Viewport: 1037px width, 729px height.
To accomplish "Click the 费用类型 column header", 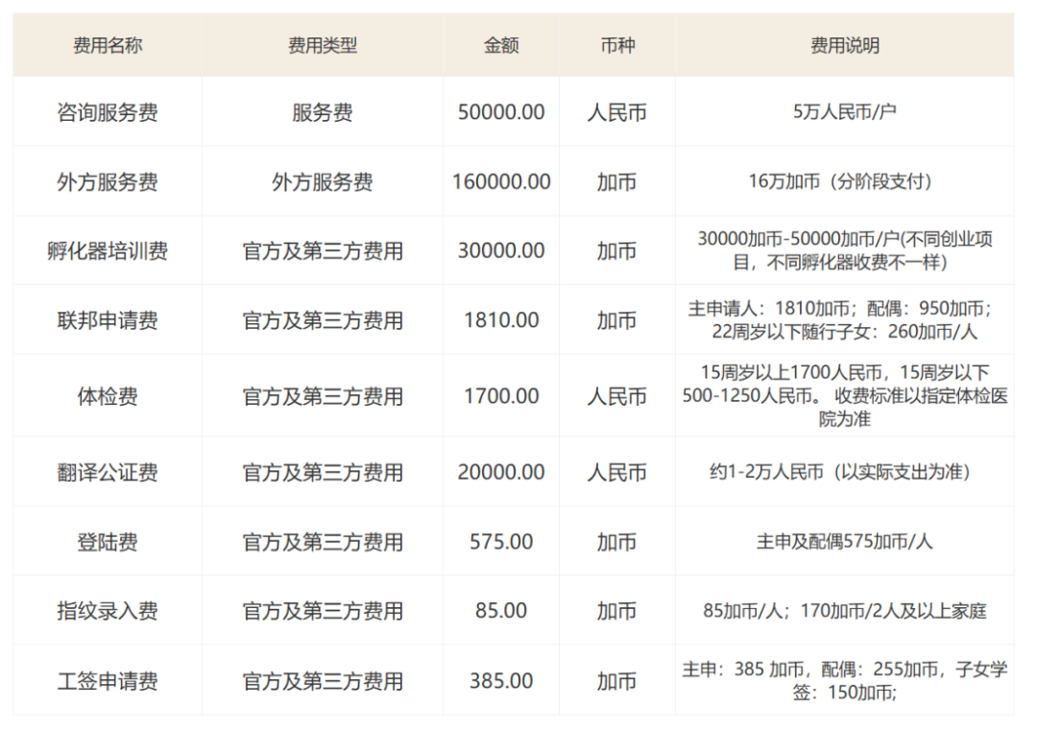I will point(322,45).
